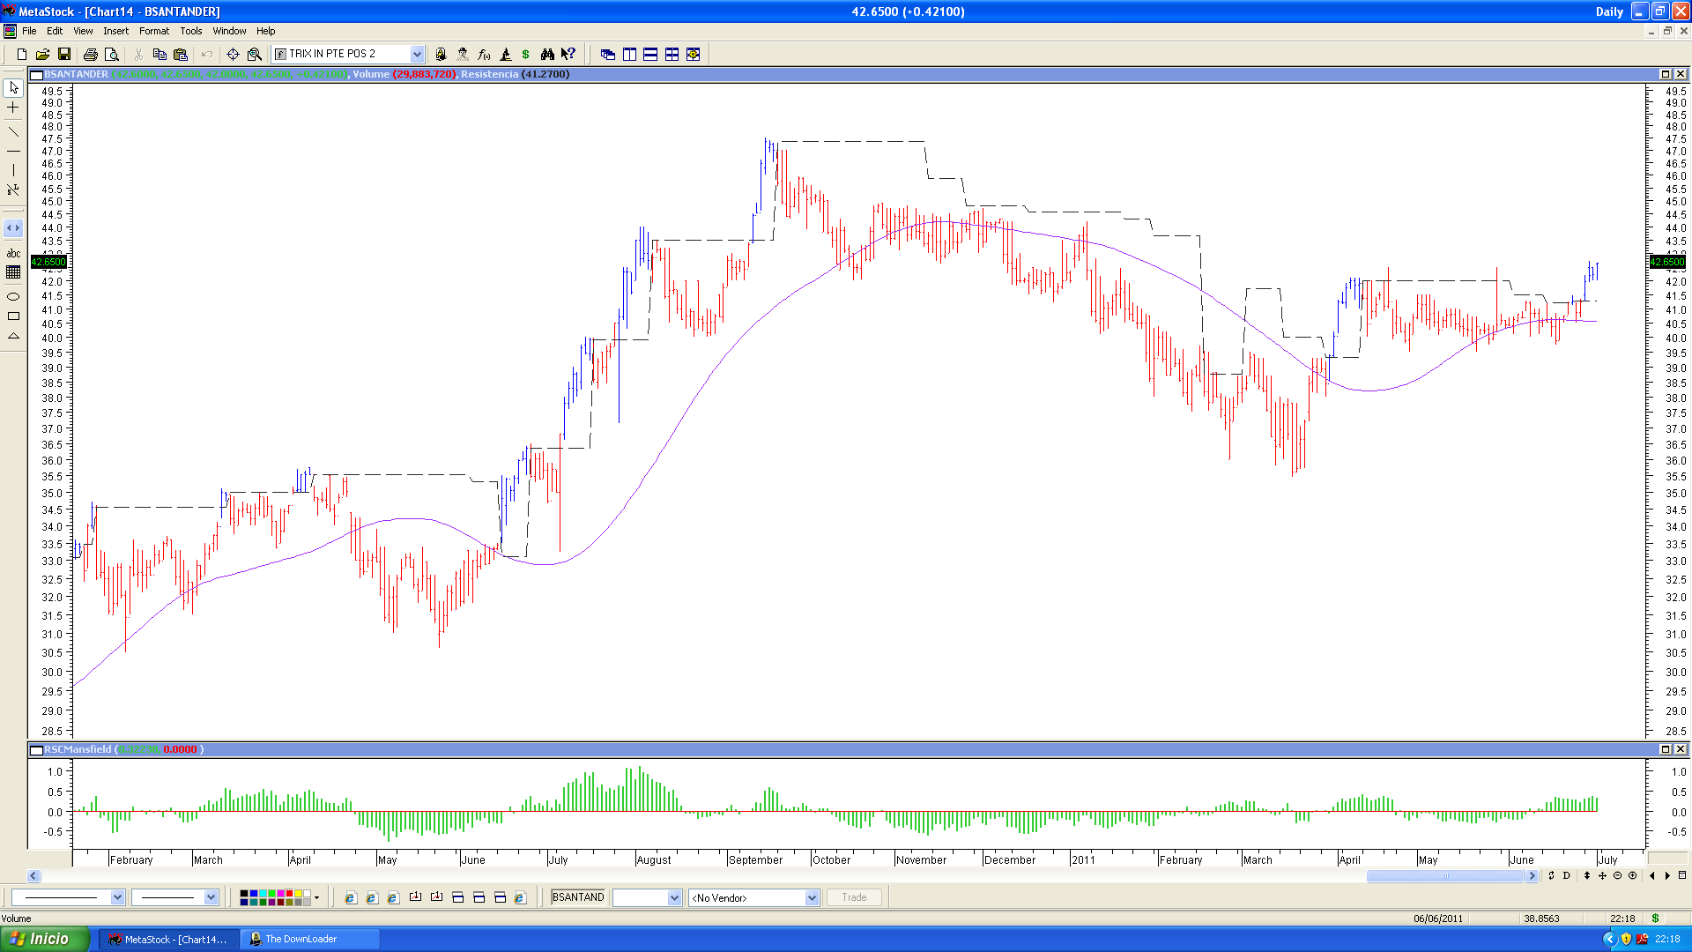Open Print Preview icon

(111, 54)
